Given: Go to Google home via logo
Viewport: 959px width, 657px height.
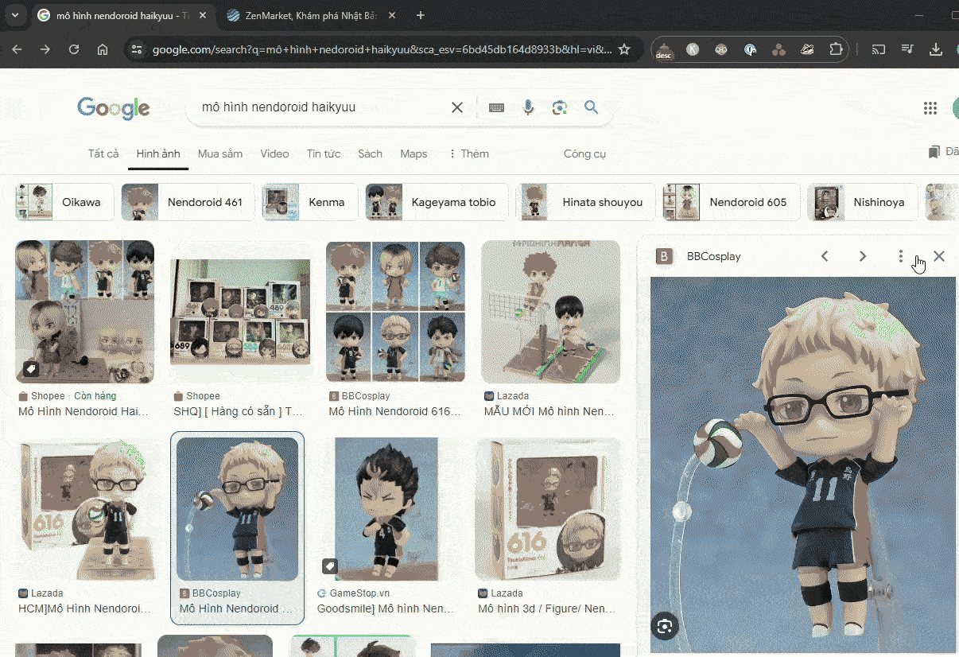Looking at the screenshot, I should point(114,107).
